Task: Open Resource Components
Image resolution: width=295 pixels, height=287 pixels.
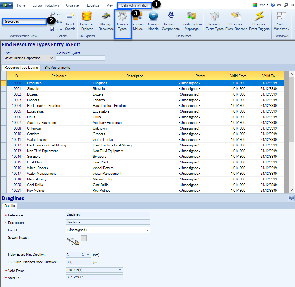Action: pos(171,21)
